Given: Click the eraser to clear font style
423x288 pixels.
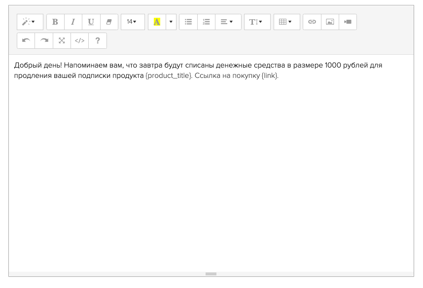Looking at the screenshot, I should tap(109, 22).
